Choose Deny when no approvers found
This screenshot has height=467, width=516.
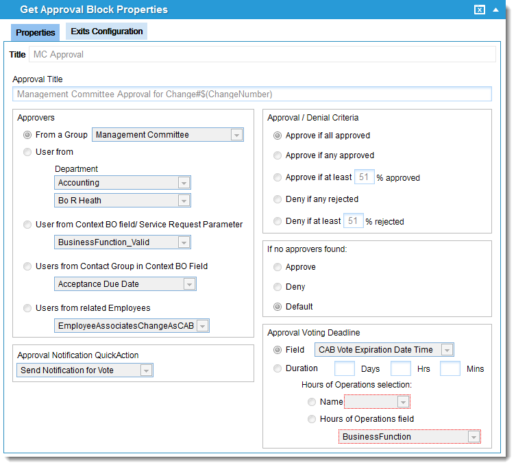click(278, 287)
